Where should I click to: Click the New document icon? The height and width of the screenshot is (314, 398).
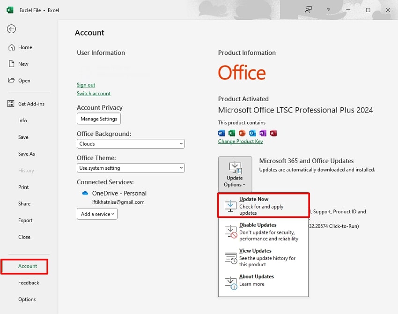pos(11,64)
